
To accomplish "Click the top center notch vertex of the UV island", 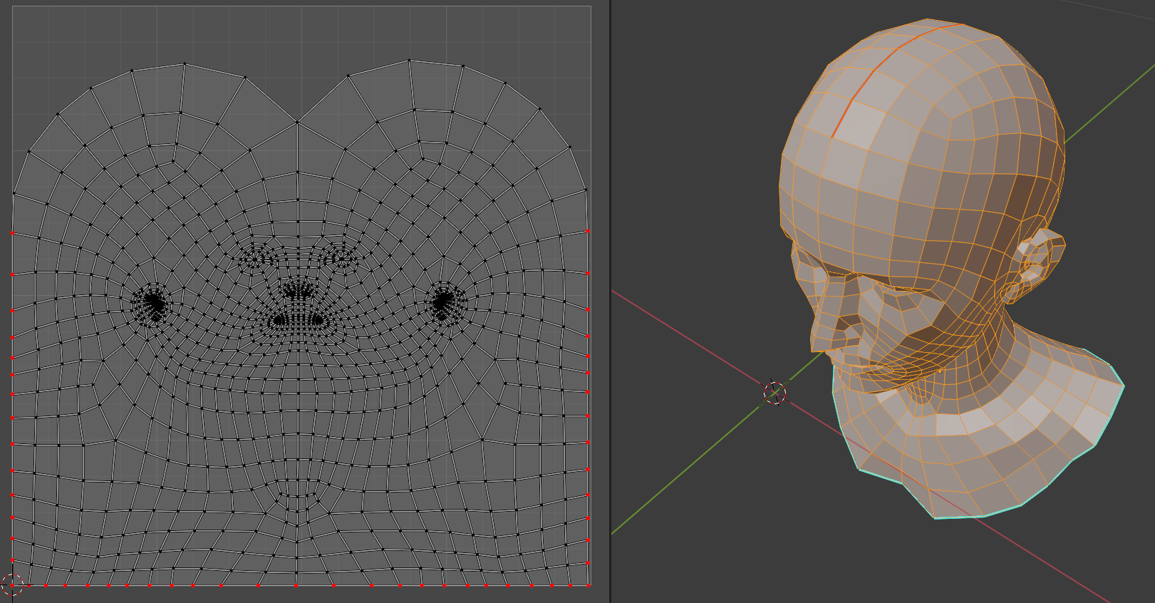I will [x=297, y=122].
